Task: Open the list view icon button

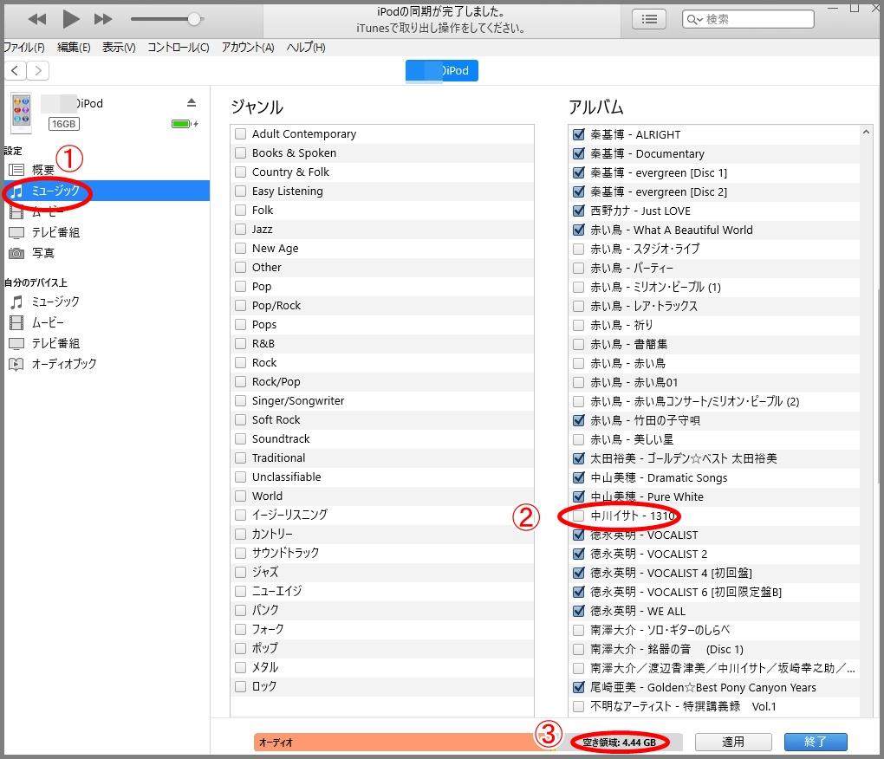Action: pos(649,19)
